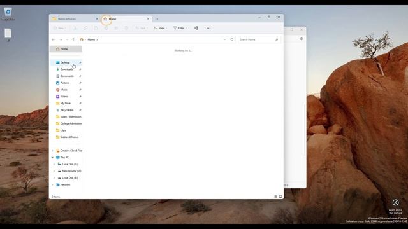Open the View dropdown

pos(160,28)
